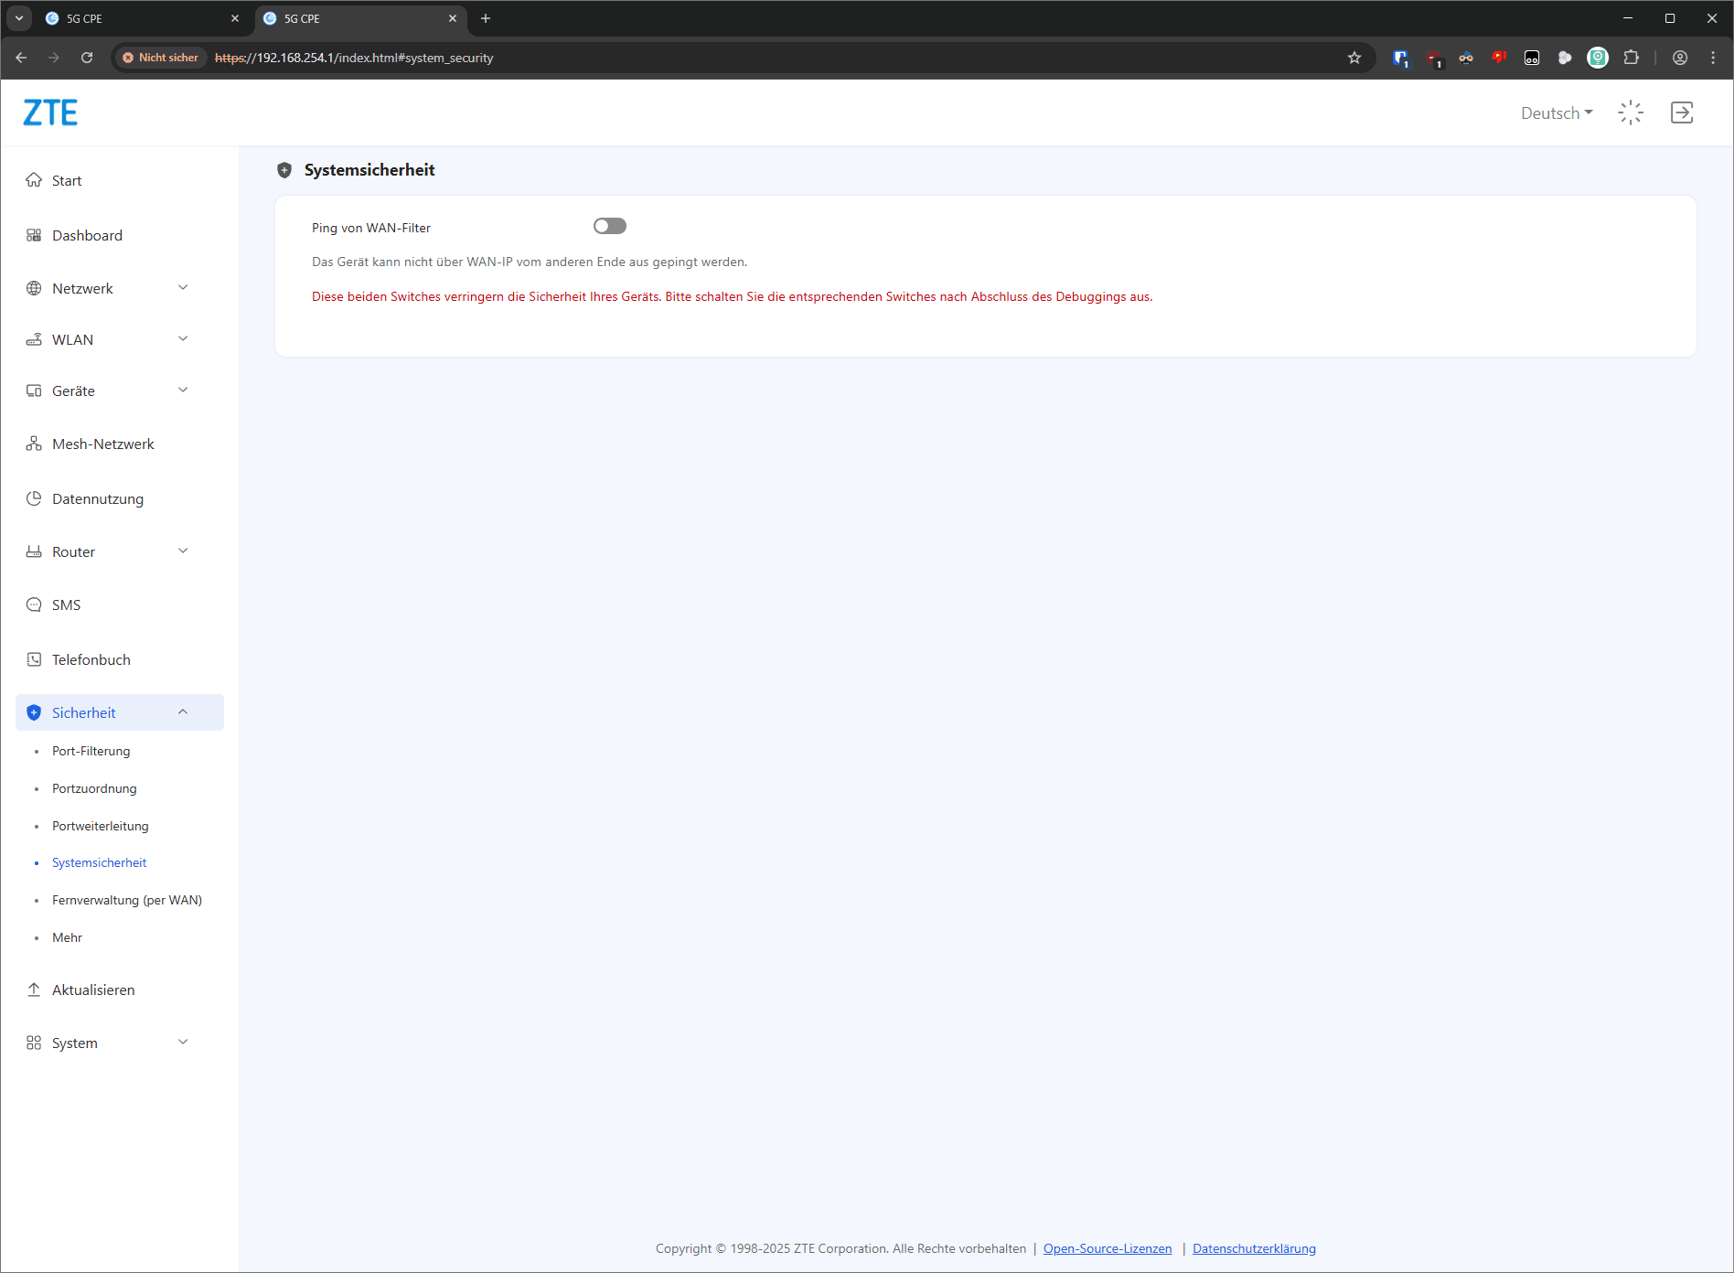1734x1273 pixels.
Task: Open the Mesh-Netzwerk page
Action: coord(102,444)
